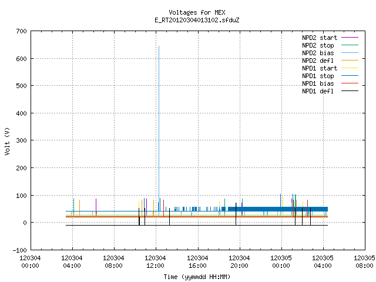Select the filename E_RT20120304013102.sfduZ
The image size is (376, 282).
tap(197, 20)
